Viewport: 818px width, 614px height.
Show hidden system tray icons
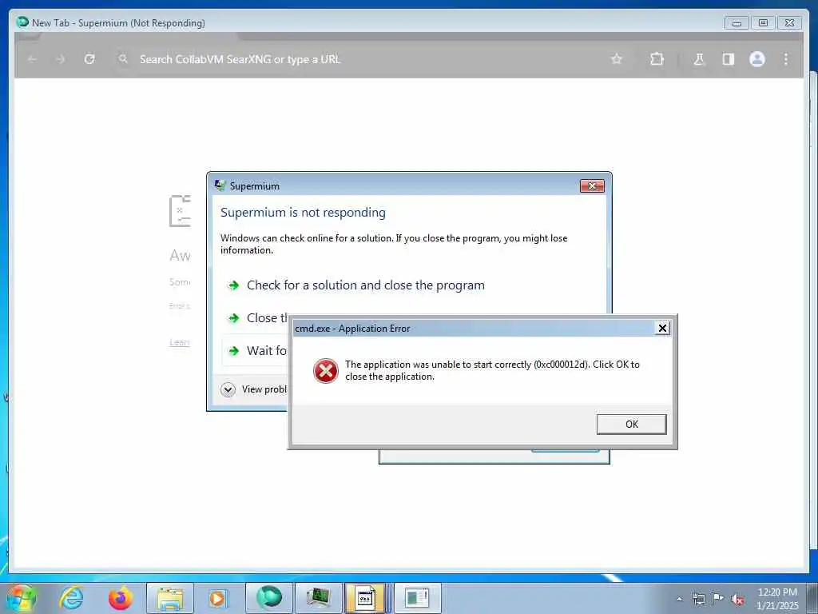(x=679, y=599)
